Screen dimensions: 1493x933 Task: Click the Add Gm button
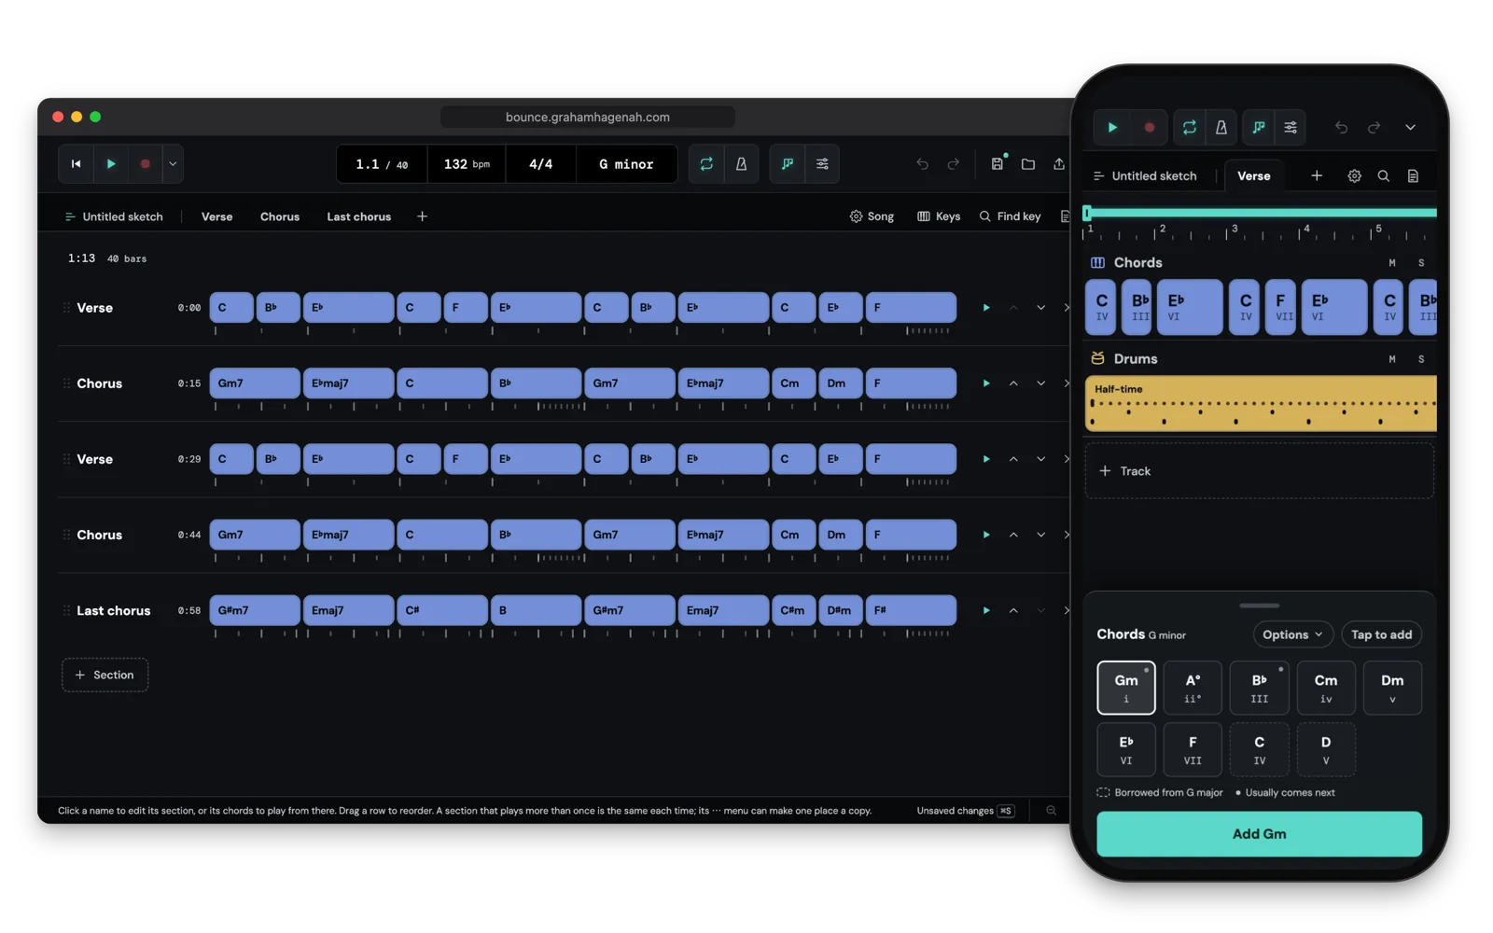[1259, 834]
